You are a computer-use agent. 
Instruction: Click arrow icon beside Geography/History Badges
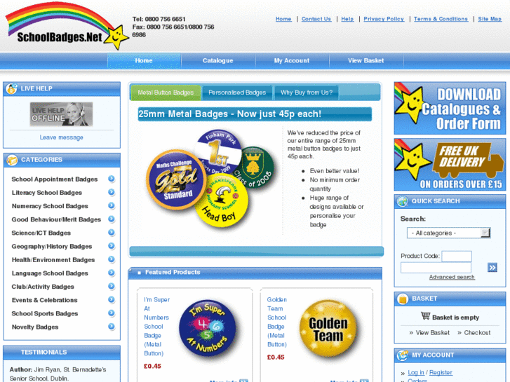coord(112,246)
